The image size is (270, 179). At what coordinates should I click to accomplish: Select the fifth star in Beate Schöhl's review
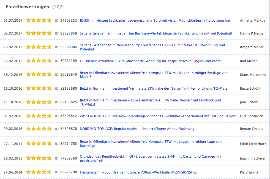(49, 88)
